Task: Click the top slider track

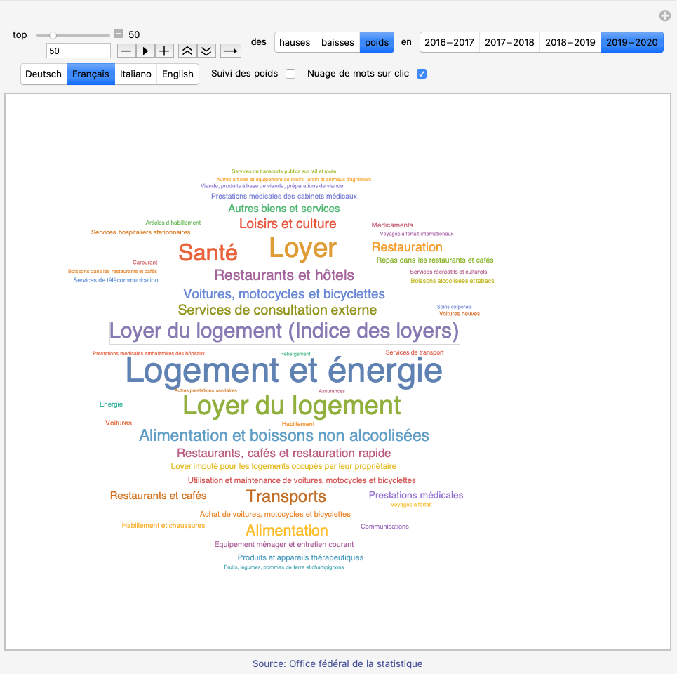Action: point(74,34)
